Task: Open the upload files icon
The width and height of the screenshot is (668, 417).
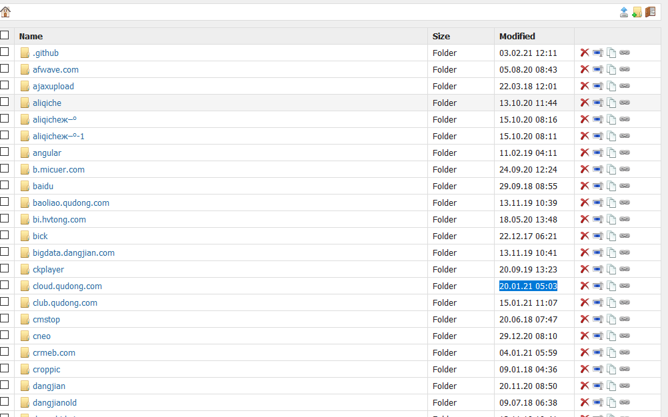Action: (x=624, y=12)
